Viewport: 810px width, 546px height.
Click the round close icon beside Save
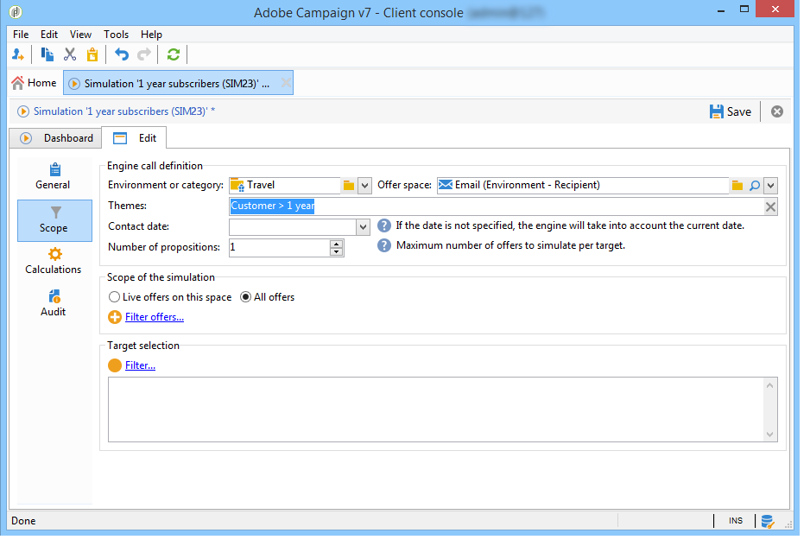pyautogui.click(x=777, y=111)
